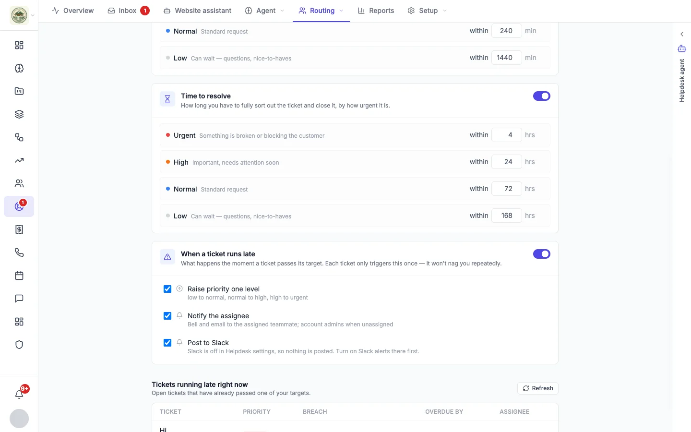This screenshot has height=432, width=691.
Task: Open the Reports tab
Action: click(376, 11)
